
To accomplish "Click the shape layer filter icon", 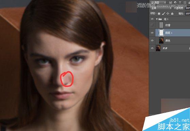I will [185, 2].
